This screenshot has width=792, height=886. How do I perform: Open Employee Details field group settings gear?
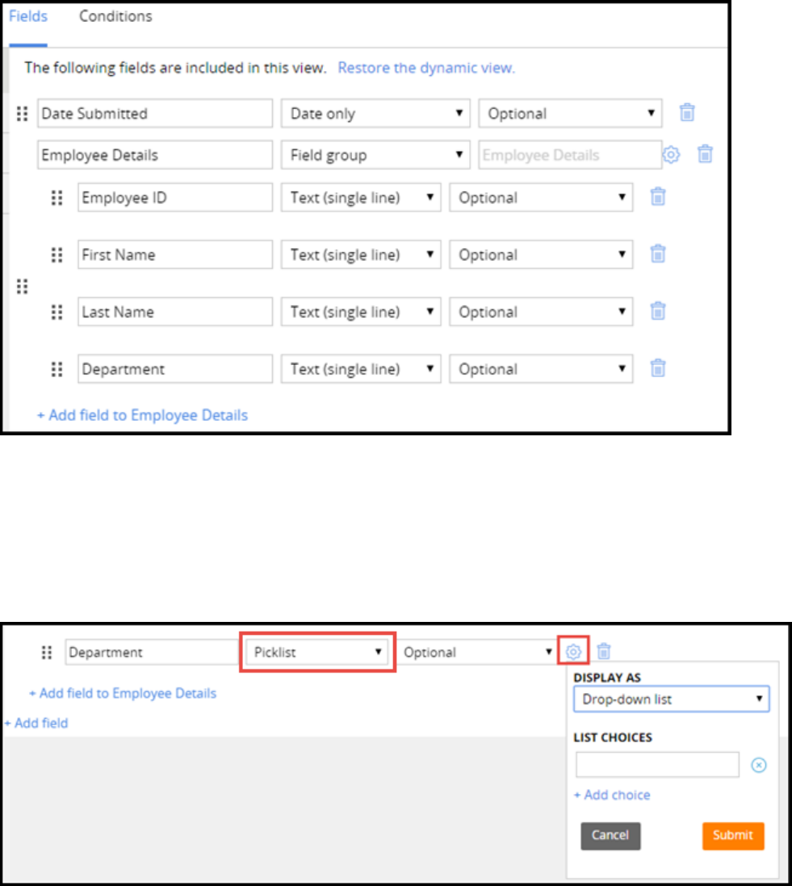tap(671, 155)
